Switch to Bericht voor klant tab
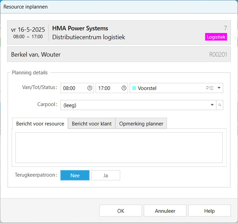238x223 pixels. 92,124
